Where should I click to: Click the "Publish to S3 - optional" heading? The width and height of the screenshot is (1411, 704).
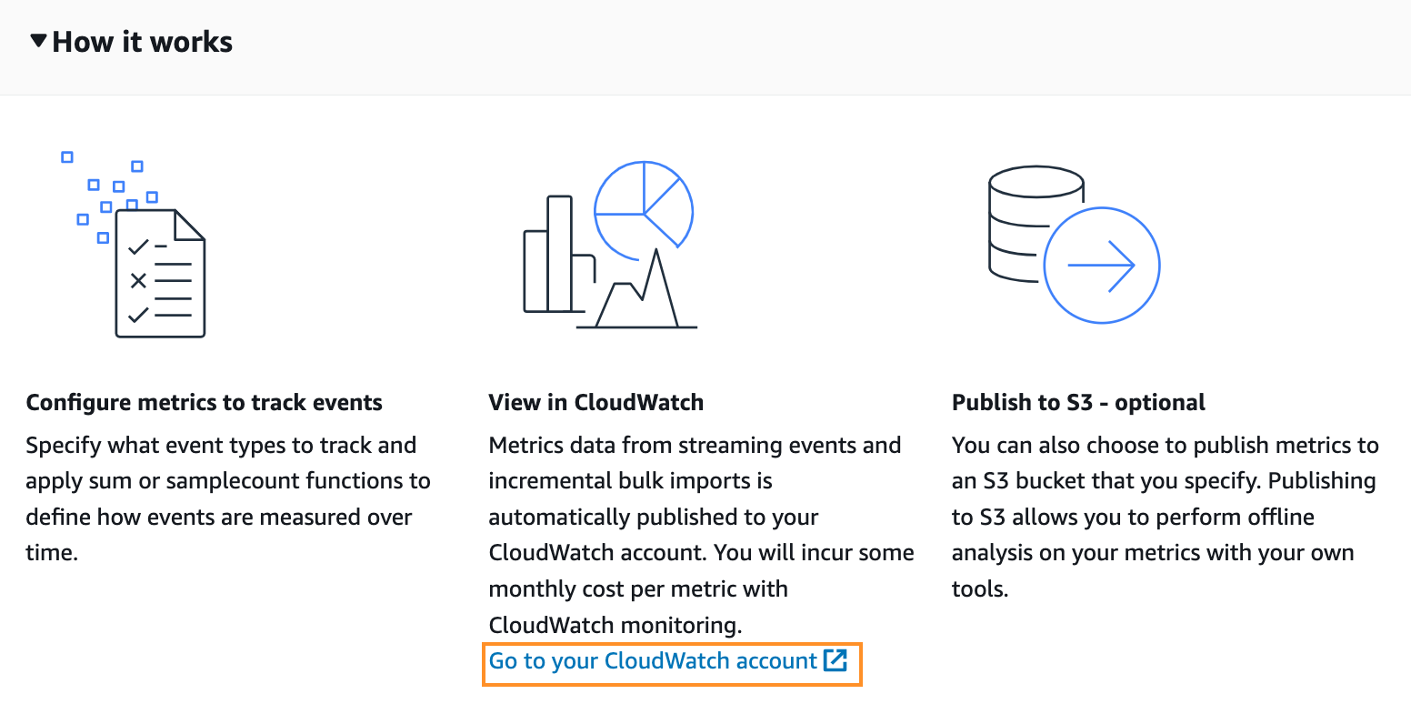[x=1078, y=403]
